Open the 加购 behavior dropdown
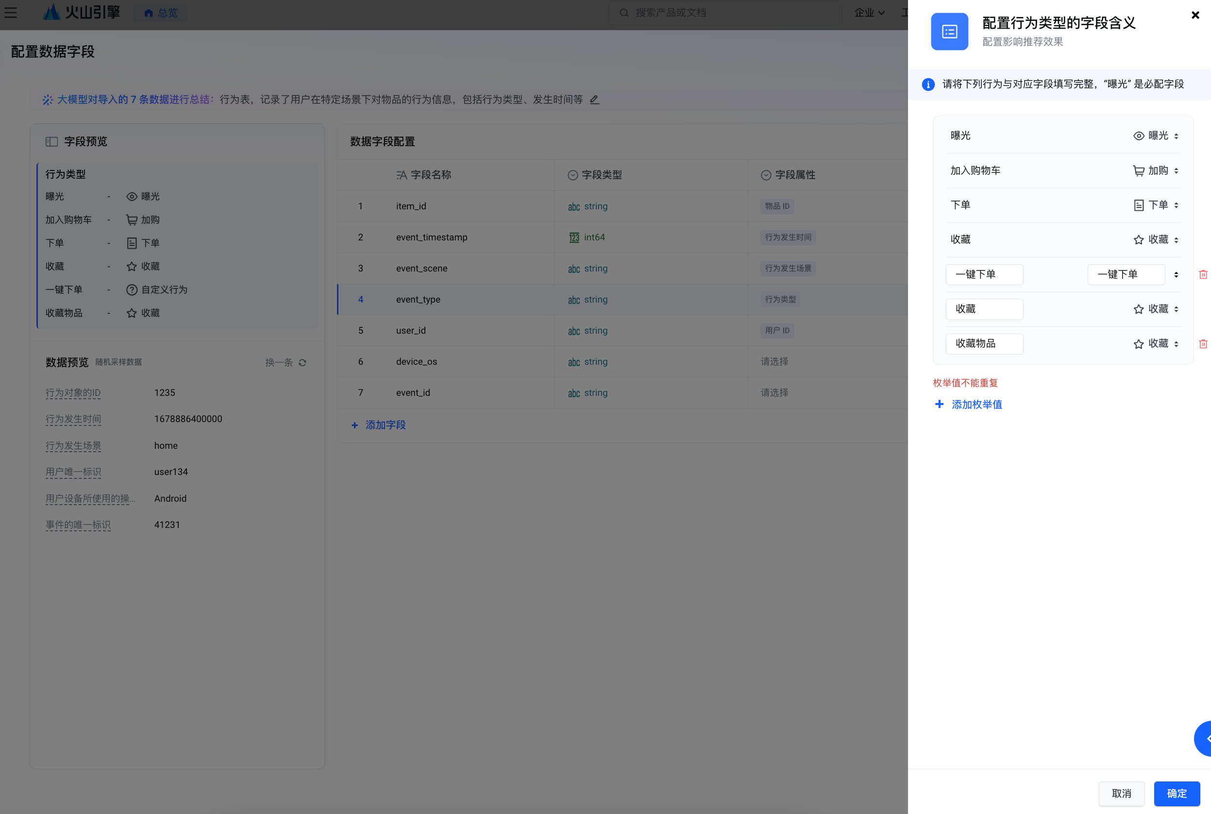 coord(1156,170)
